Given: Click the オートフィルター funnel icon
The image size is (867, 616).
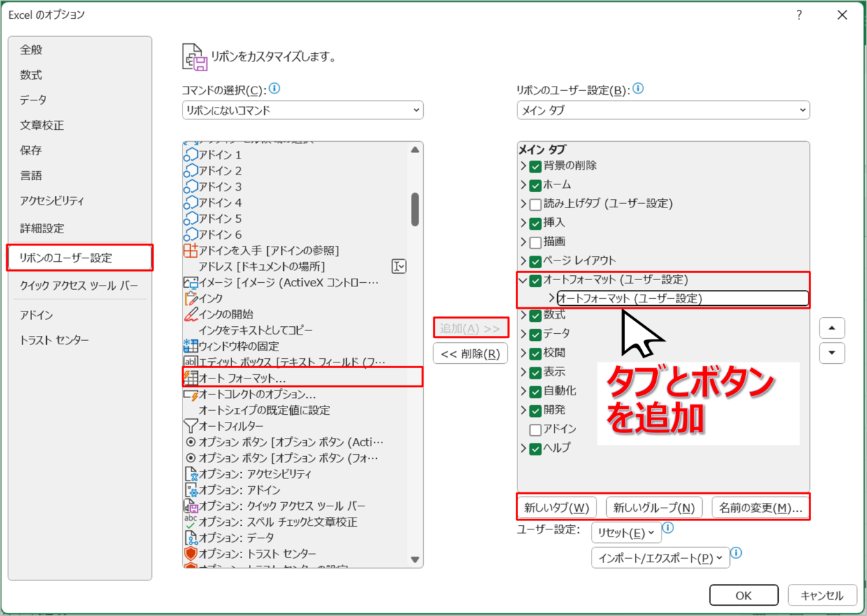Looking at the screenshot, I should pyautogui.click(x=190, y=426).
